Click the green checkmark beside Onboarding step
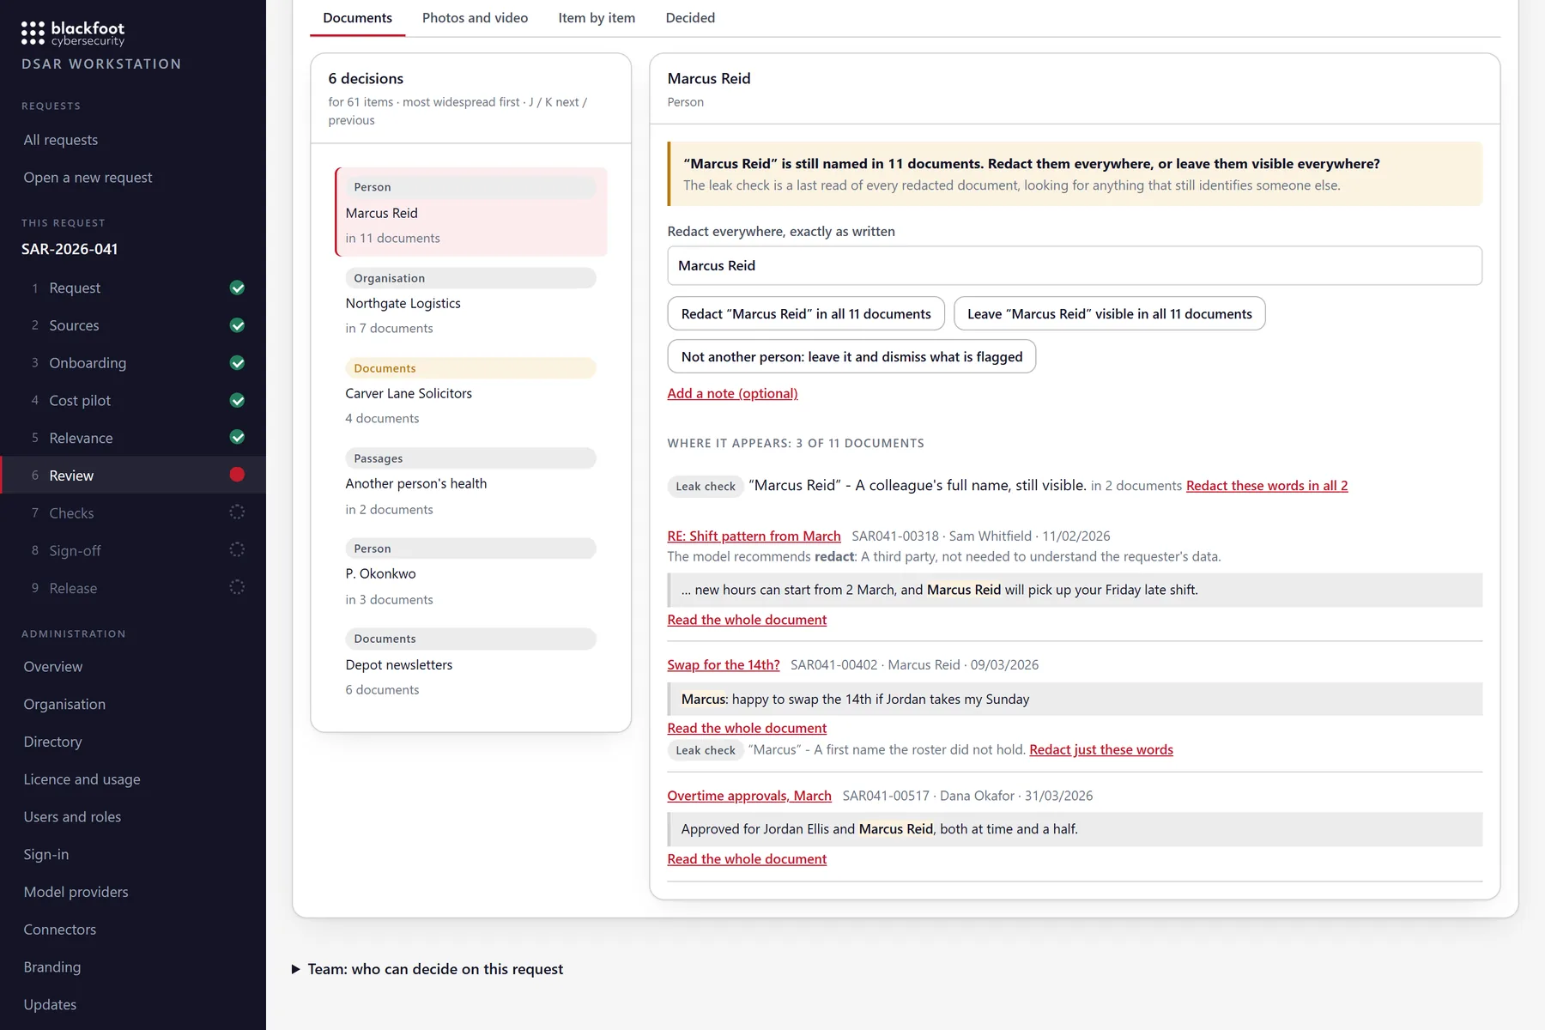The width and height of the screenshot is (1545, 1030). click(238, 363)
